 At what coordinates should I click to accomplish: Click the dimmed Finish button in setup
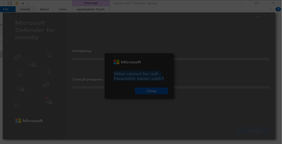click(x=253, y=130)
